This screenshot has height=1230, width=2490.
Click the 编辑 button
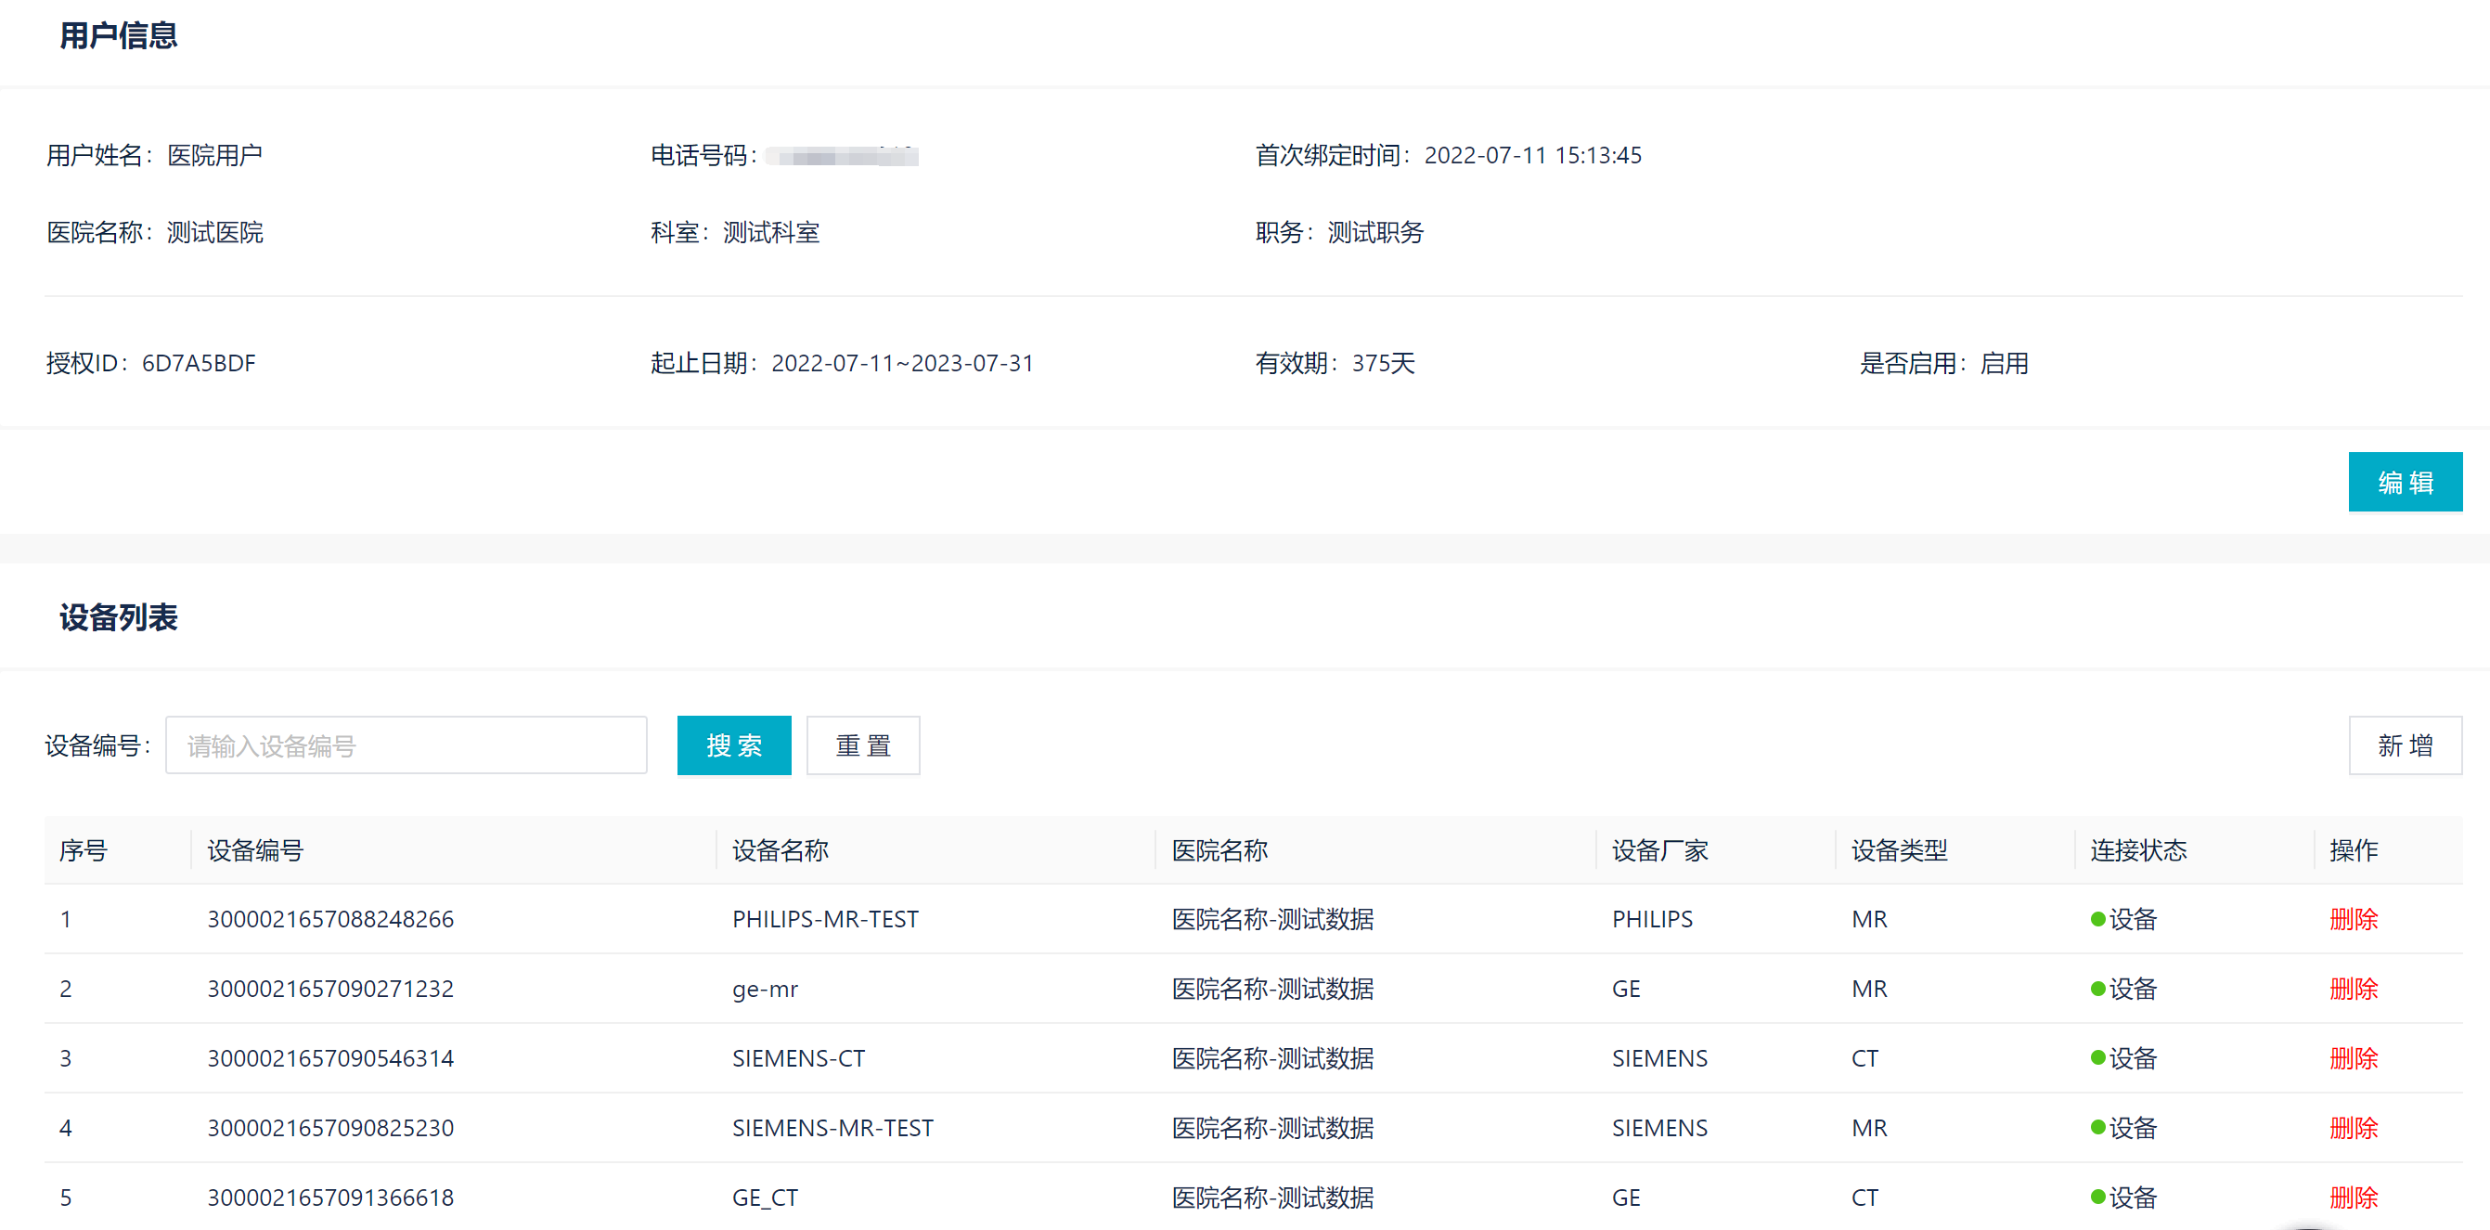coord(2404,482)
